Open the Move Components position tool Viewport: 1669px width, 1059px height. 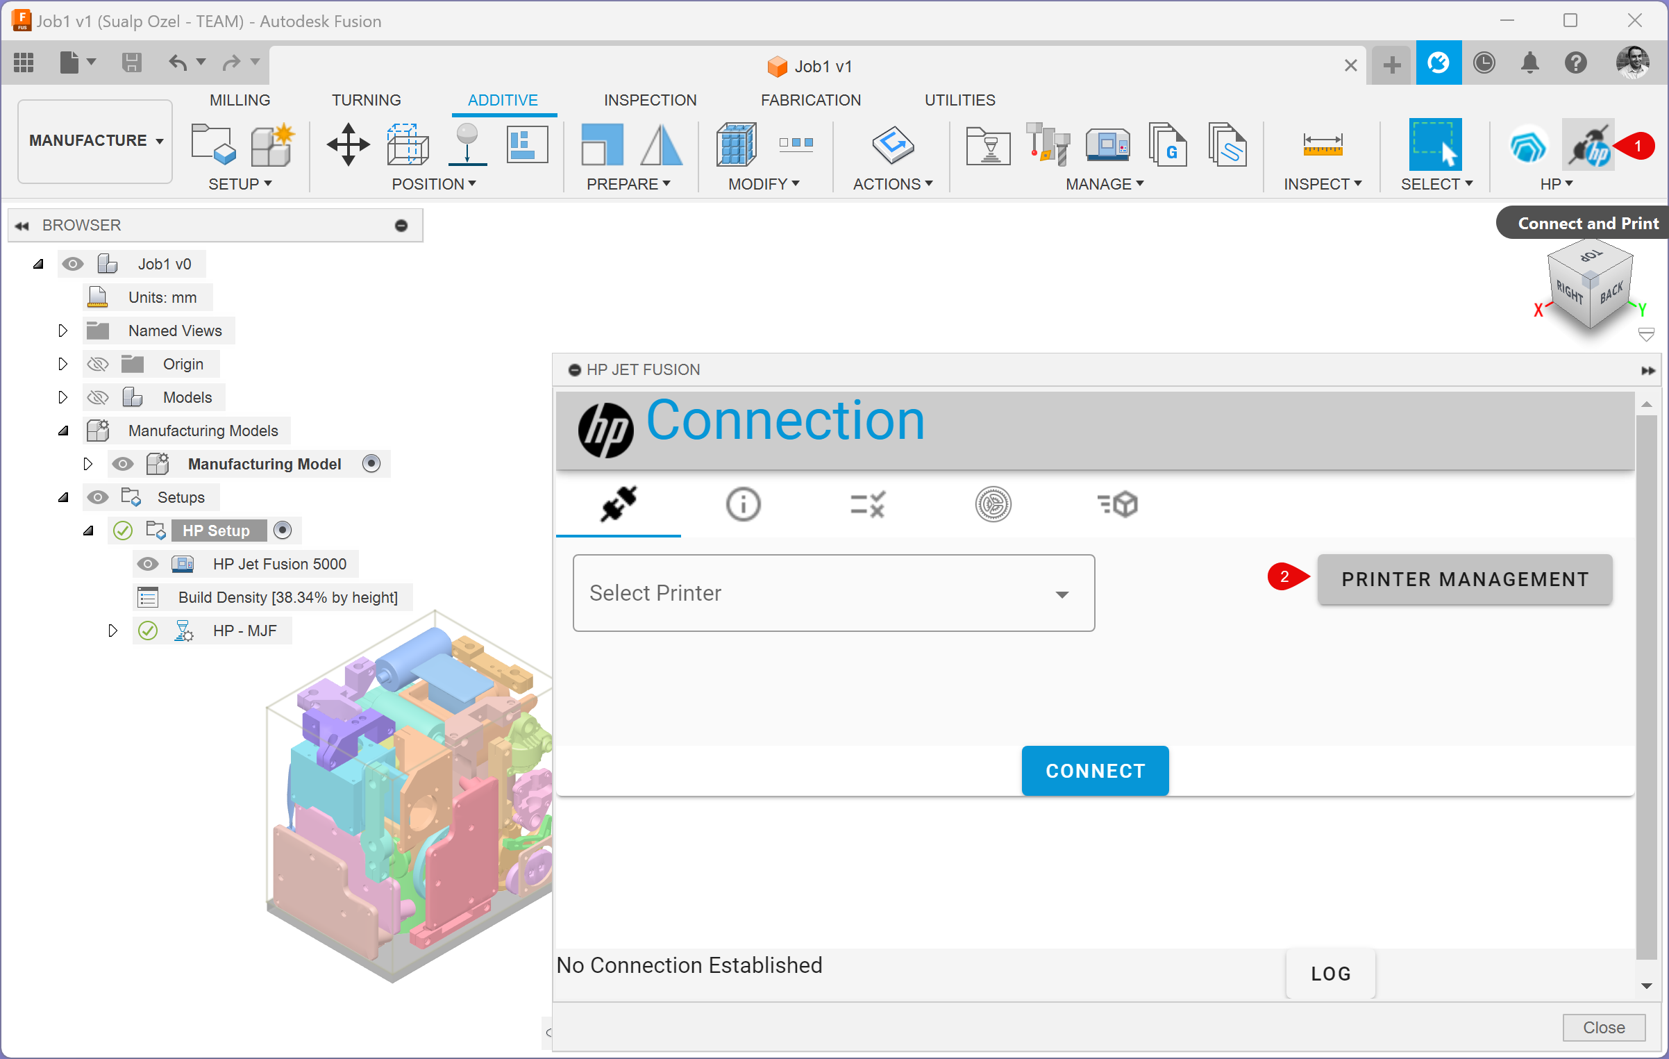click(x=348, y=144)
